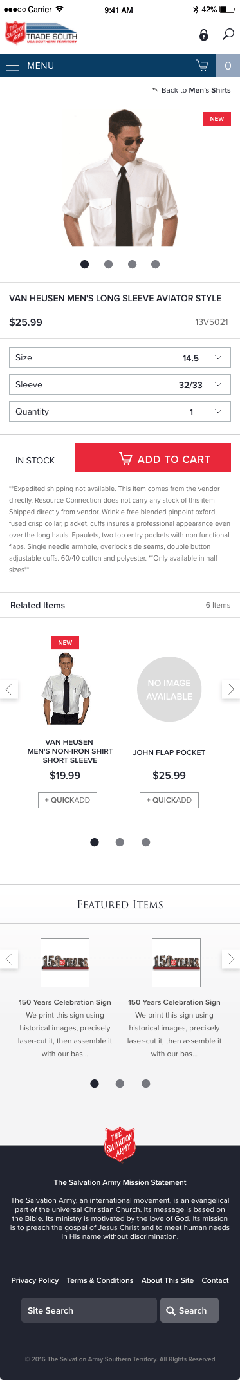Image resolution: width=240 pixels, height=1380 pixels.
Task: Select the second product image dot
Action: click(x=108, y=264)
